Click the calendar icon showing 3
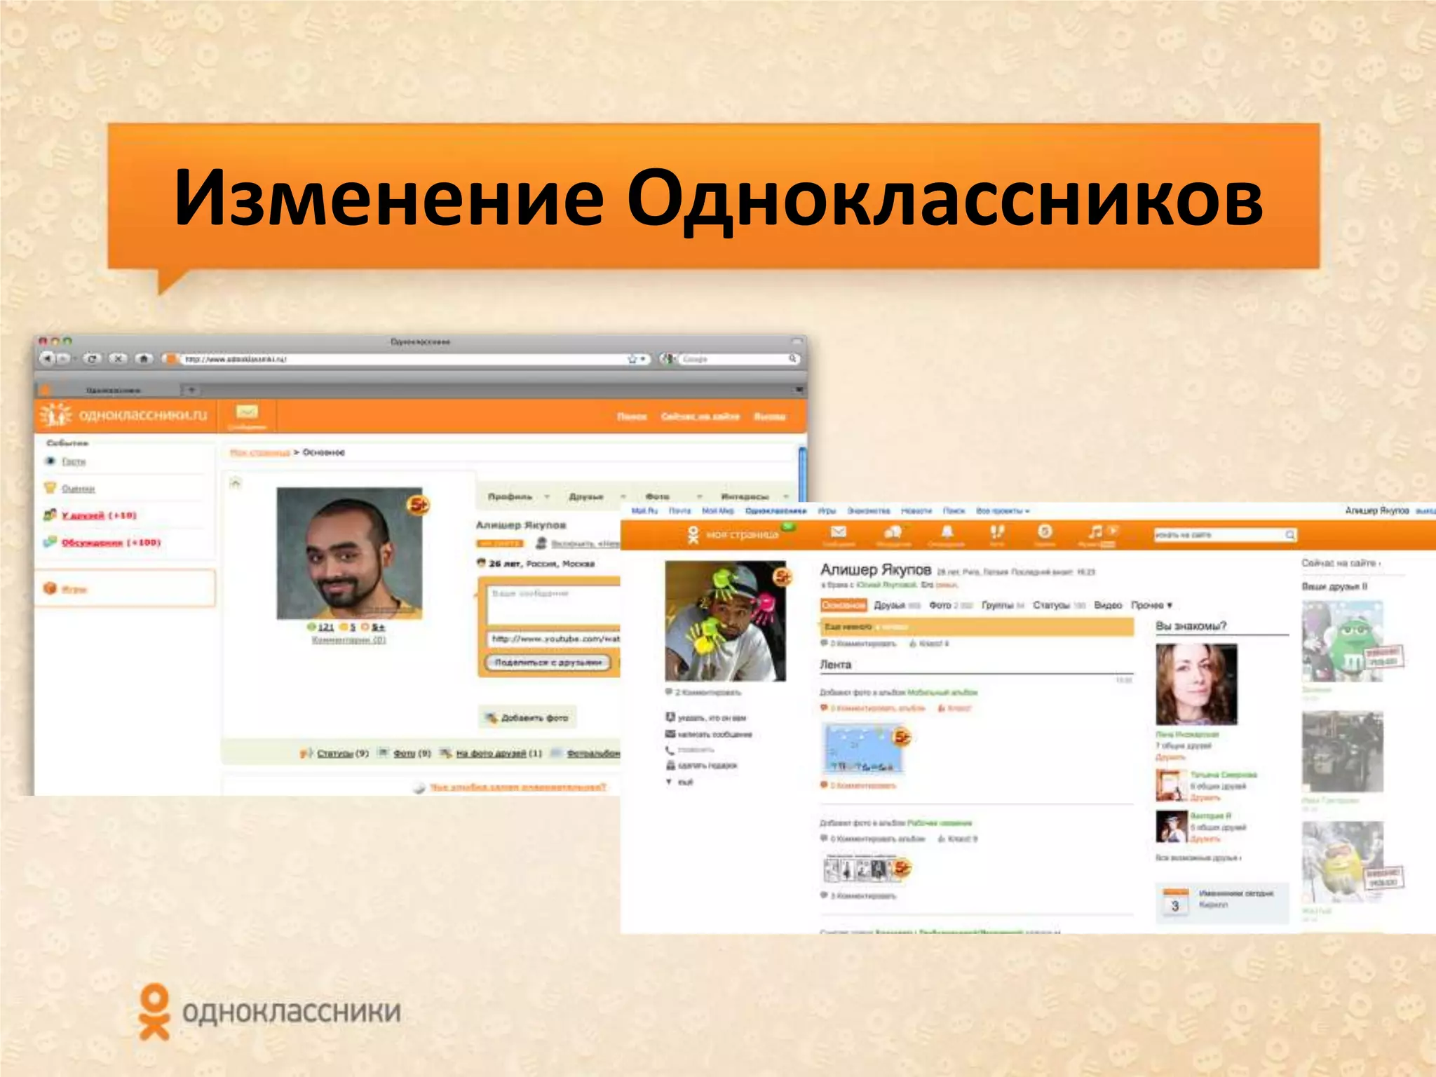Viewport: 1436px width, 1077px height. 1175,902
